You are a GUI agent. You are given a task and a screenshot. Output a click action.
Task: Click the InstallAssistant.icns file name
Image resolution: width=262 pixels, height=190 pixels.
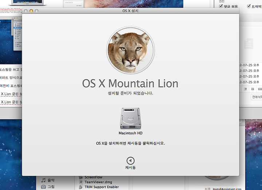pos(227,189)
